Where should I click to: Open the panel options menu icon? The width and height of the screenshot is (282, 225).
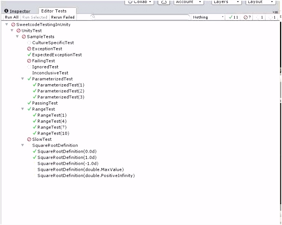click(x=275, y=12)
